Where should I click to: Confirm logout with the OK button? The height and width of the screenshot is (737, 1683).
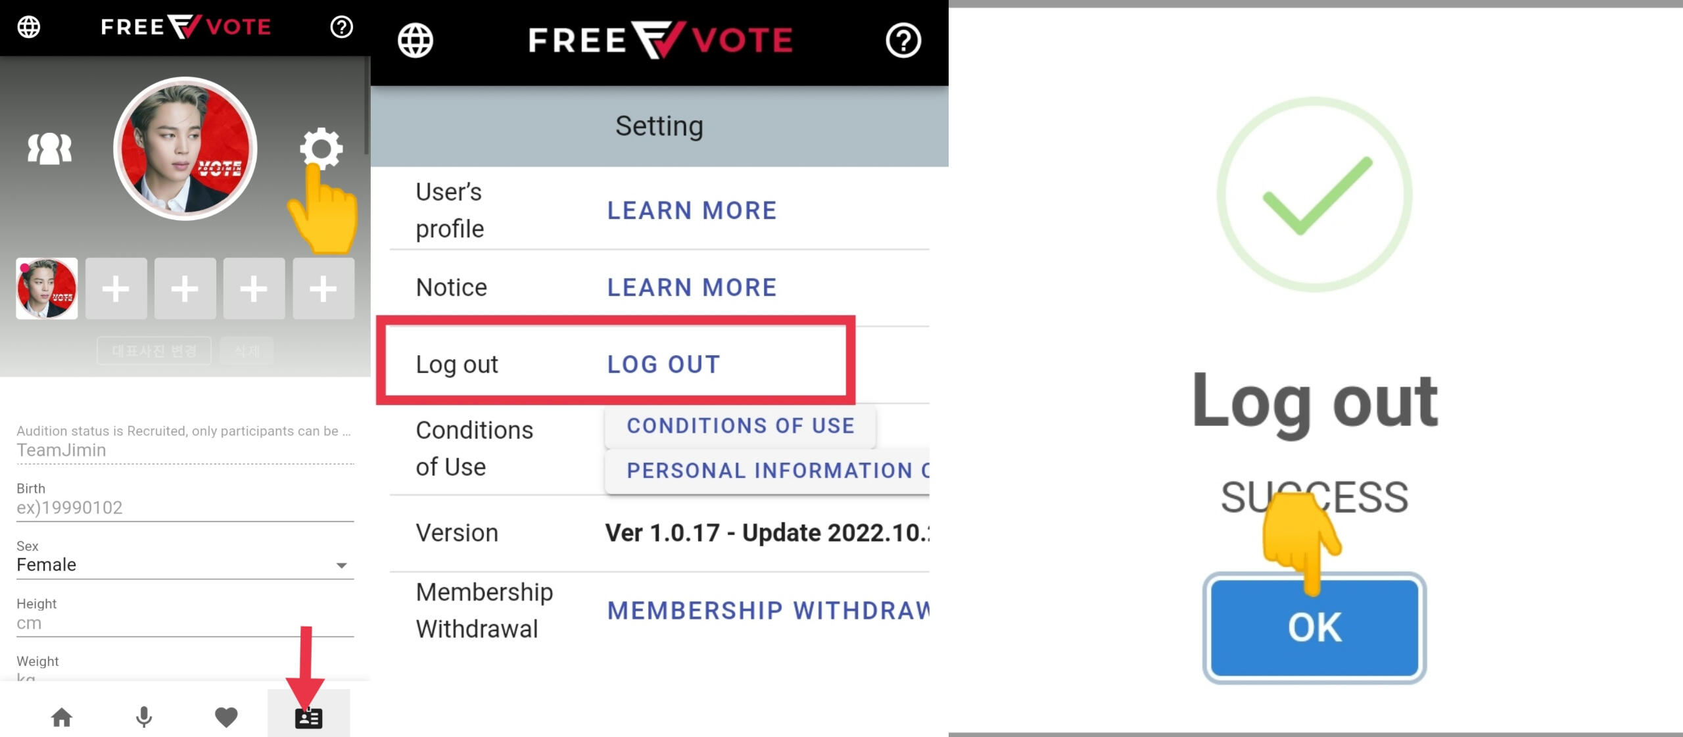[1314, 627]
